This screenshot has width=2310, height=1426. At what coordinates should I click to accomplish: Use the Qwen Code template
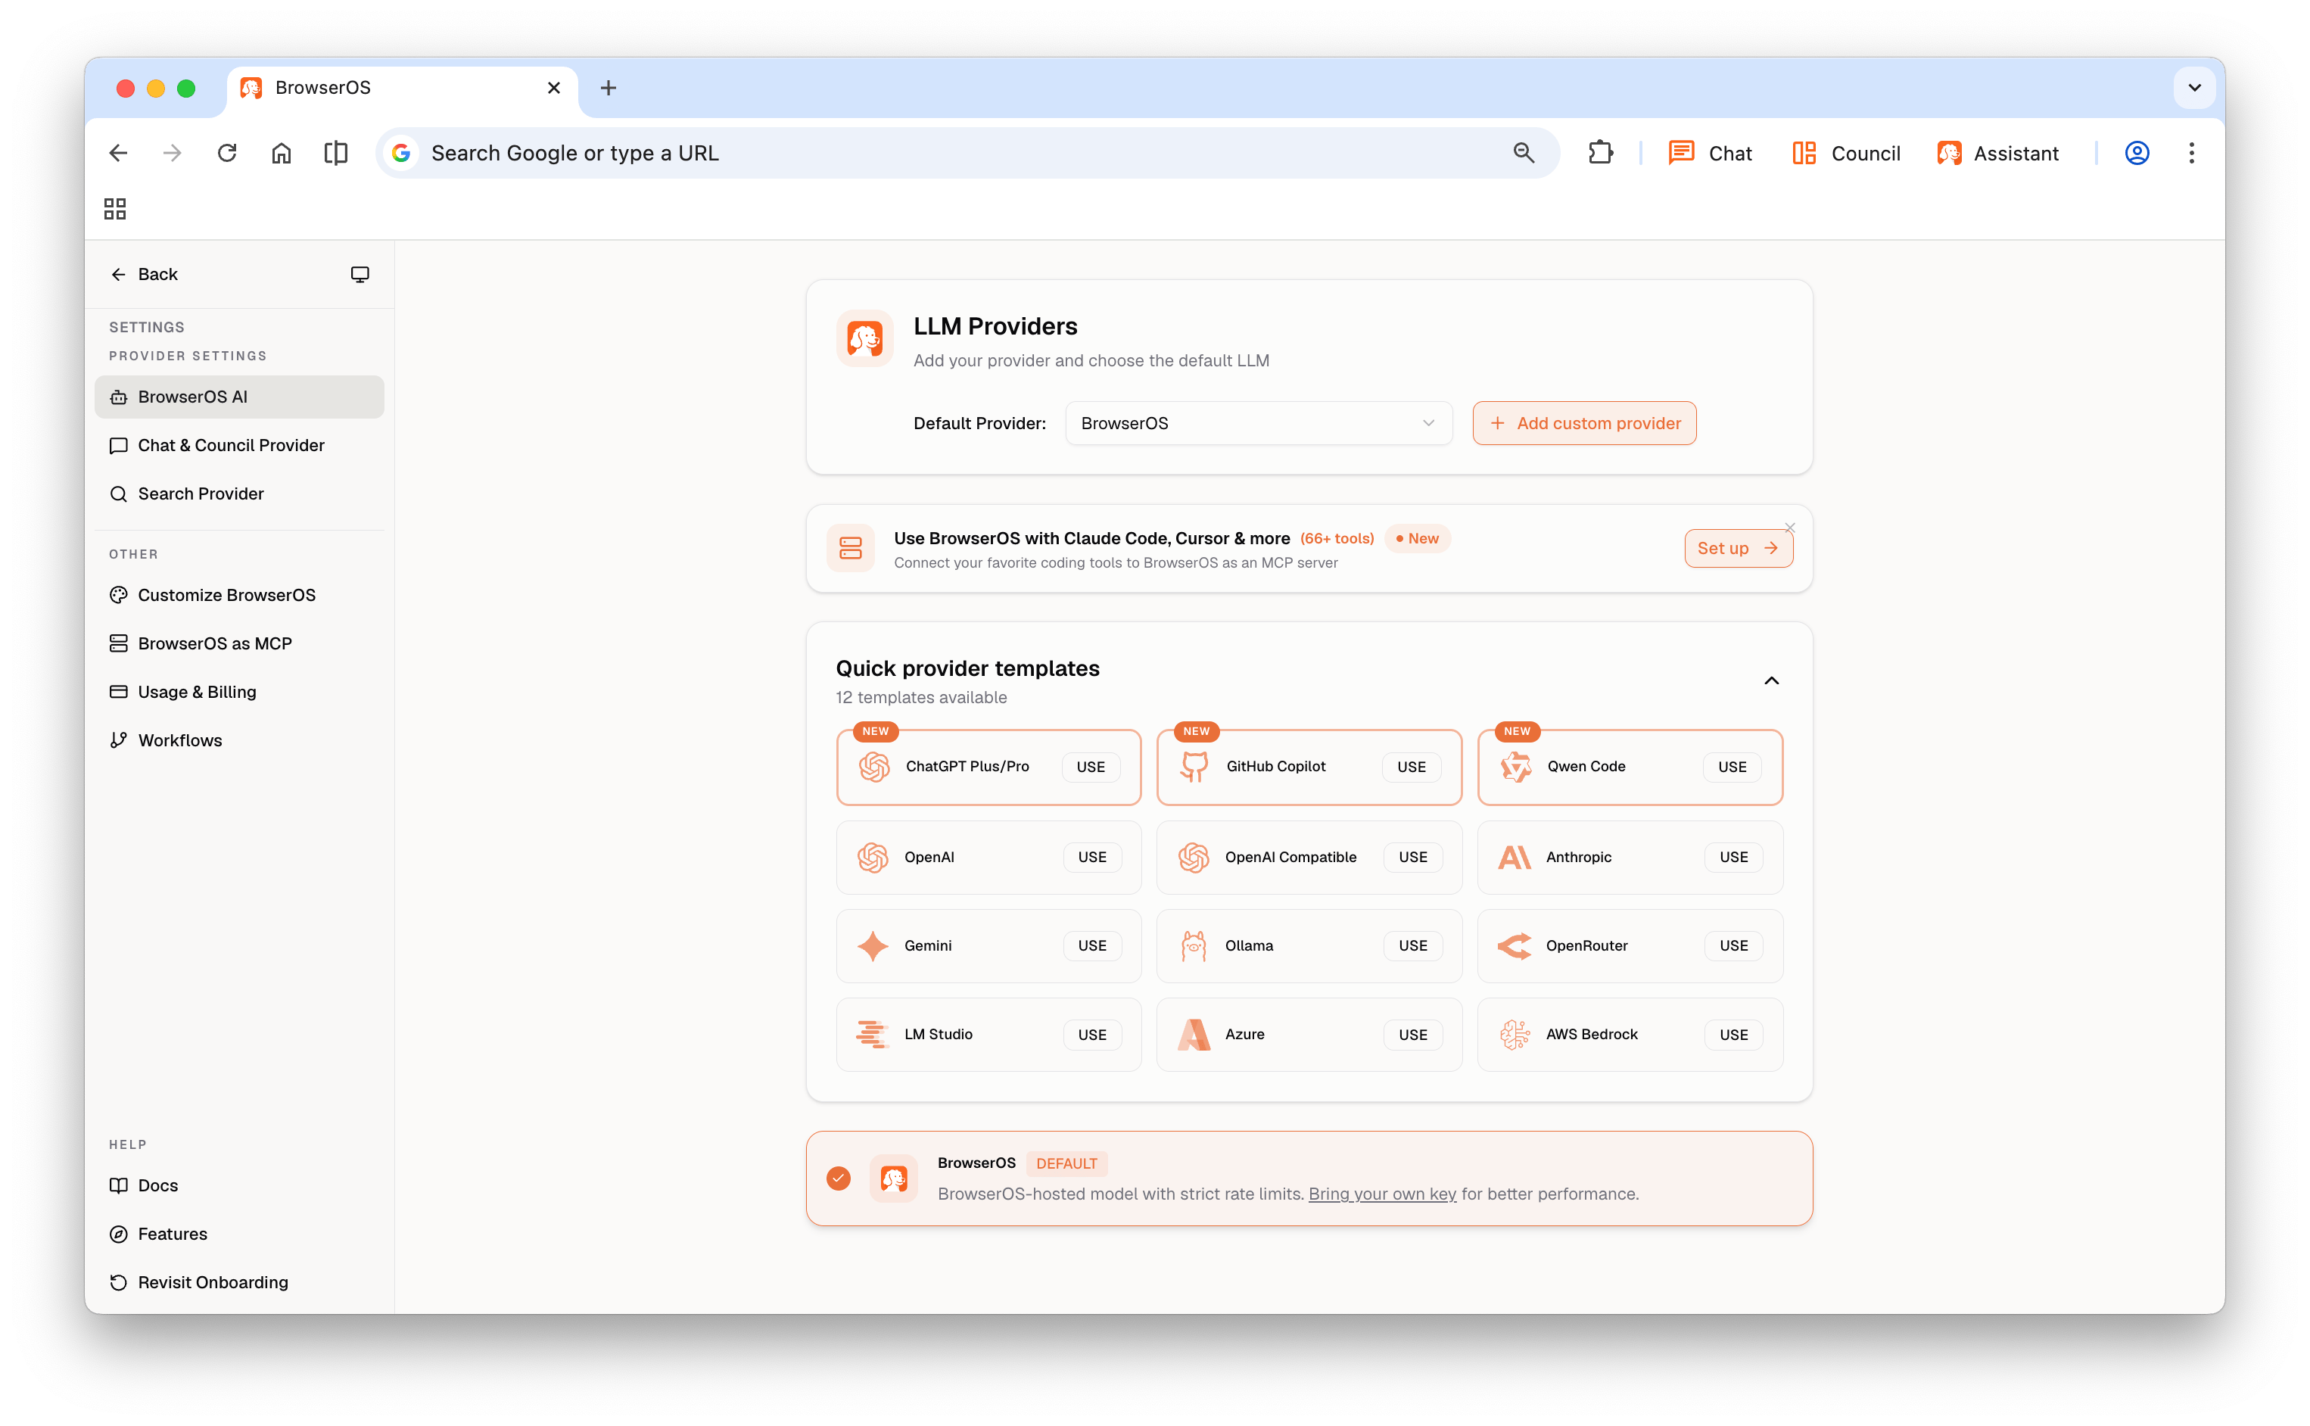(1732, 767)
